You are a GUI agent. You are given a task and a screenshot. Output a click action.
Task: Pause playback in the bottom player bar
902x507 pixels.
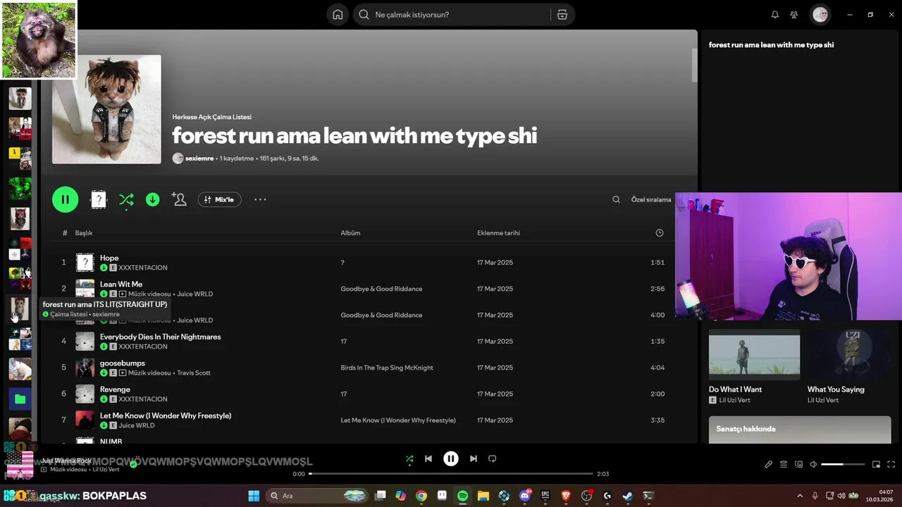click(x=451, y=458)
